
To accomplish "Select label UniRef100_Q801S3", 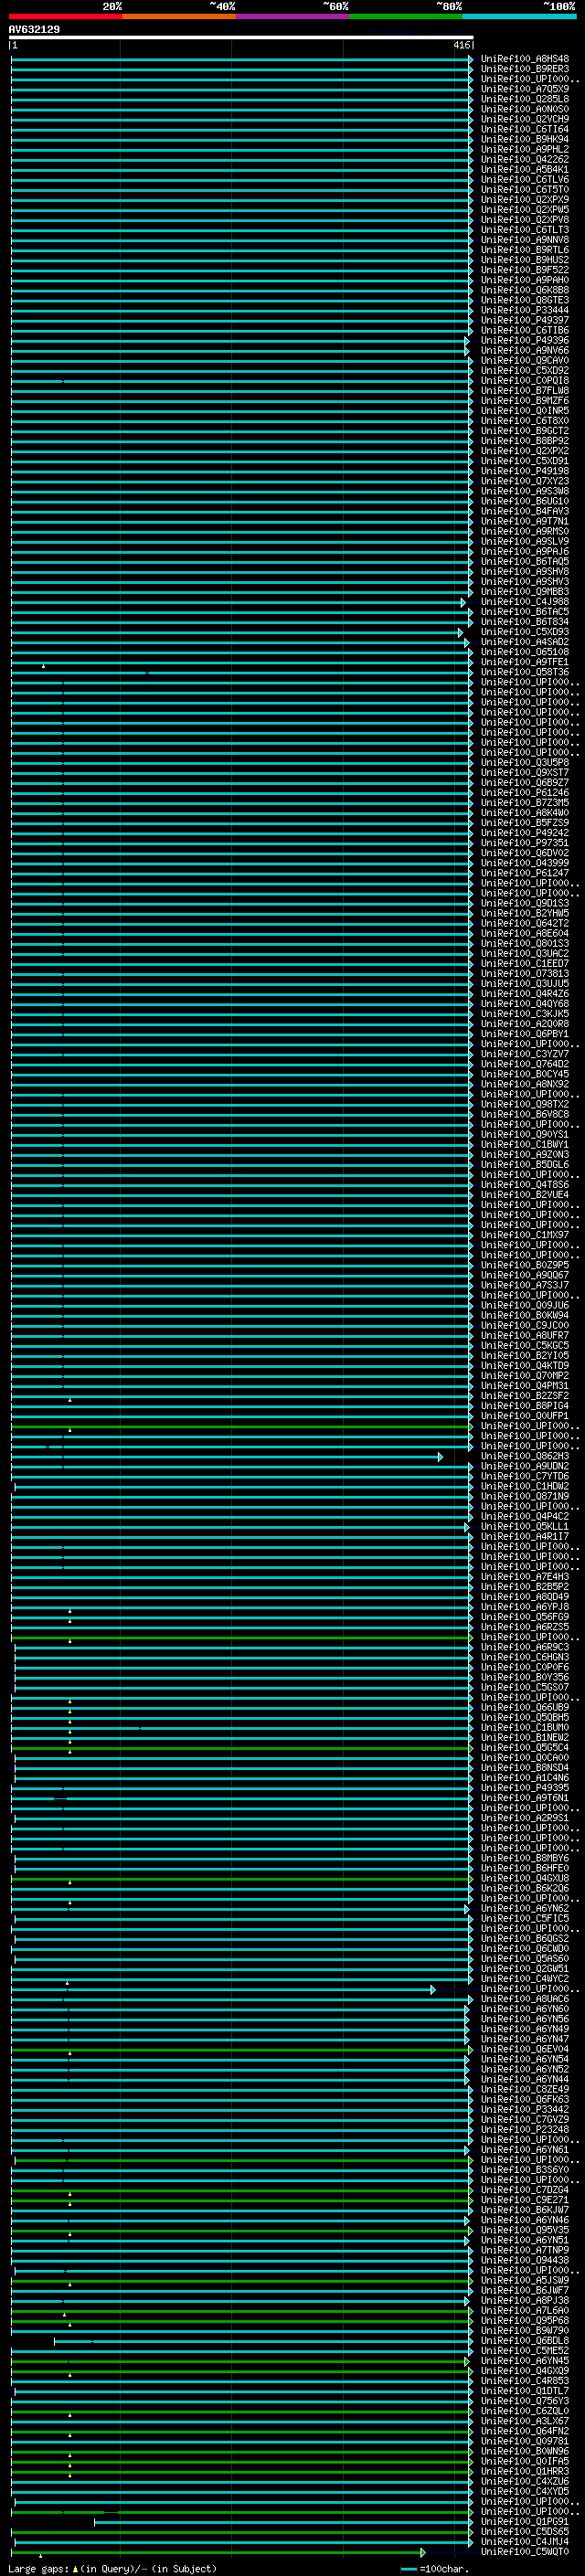I will pos(525,943).
